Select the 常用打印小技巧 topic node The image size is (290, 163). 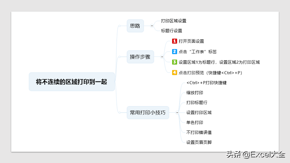(148, 113)
